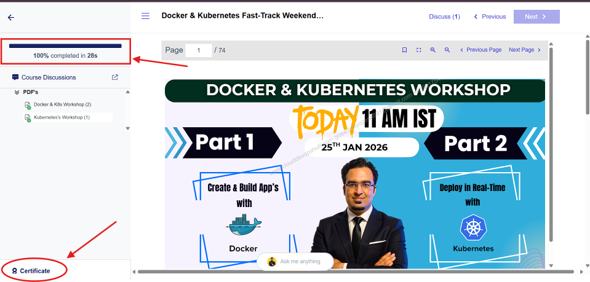590x282 pixels.
Task: Open Course Discussions
Action: pos(49,77)
